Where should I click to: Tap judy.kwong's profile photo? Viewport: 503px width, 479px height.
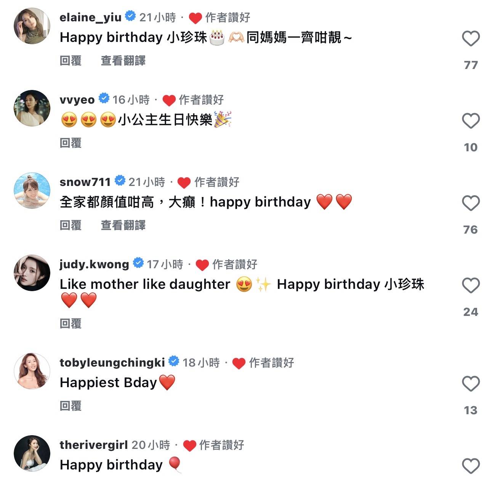[x=32, y=273]
